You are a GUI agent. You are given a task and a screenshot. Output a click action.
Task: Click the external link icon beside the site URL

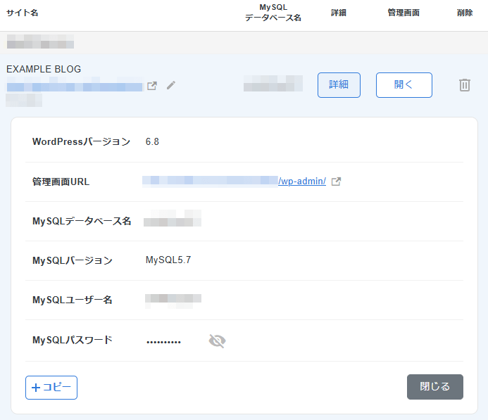pos(152,86)
